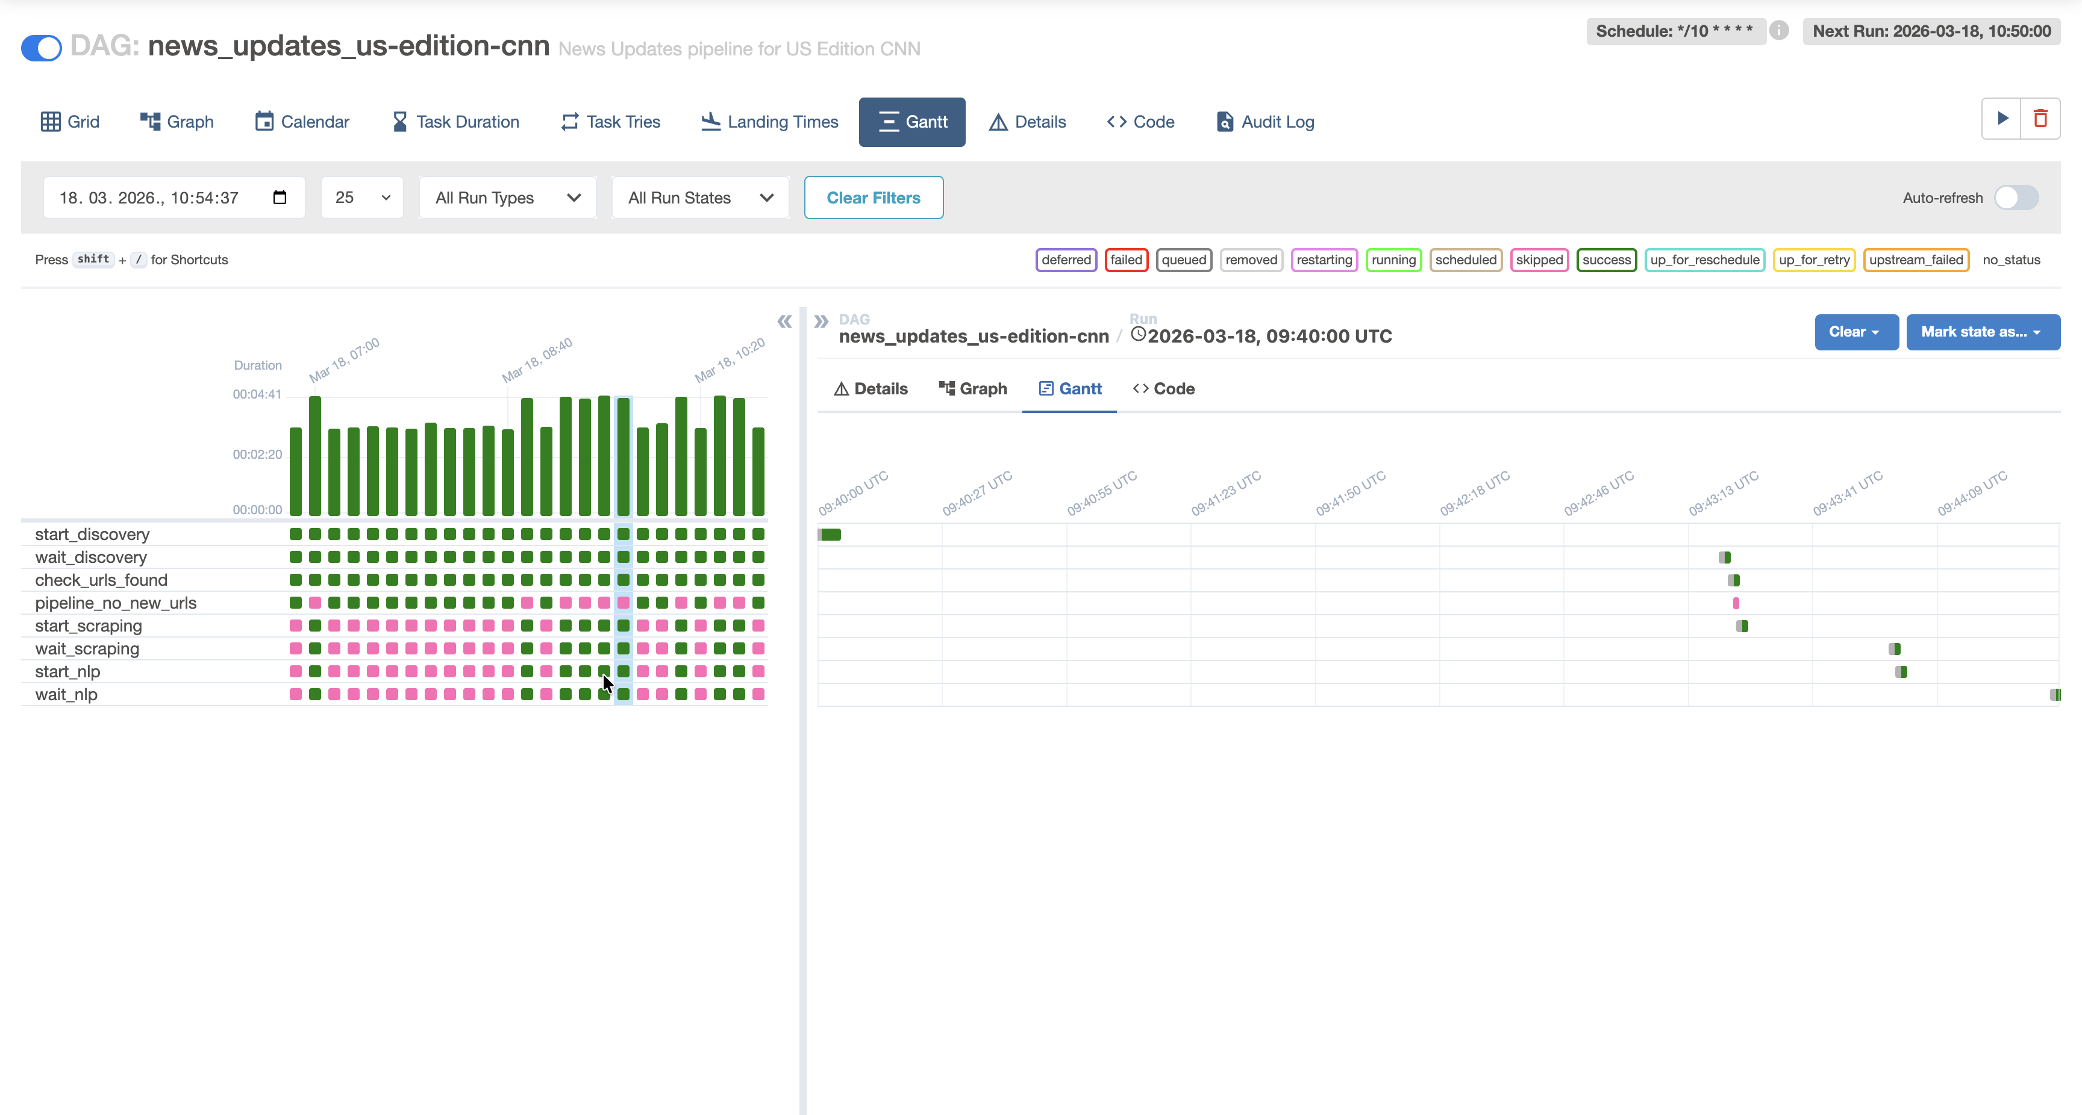Open the Task Duration view
The width and height of the screenshot is (2082, 1115).
[x=455, y=121]
